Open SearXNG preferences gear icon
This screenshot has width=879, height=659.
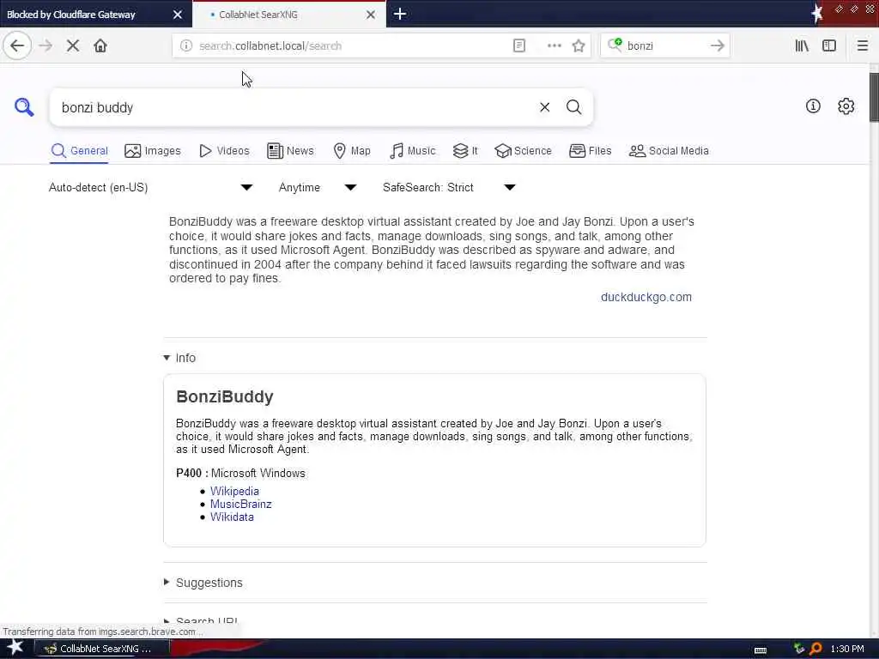click(x=846, y=106)
